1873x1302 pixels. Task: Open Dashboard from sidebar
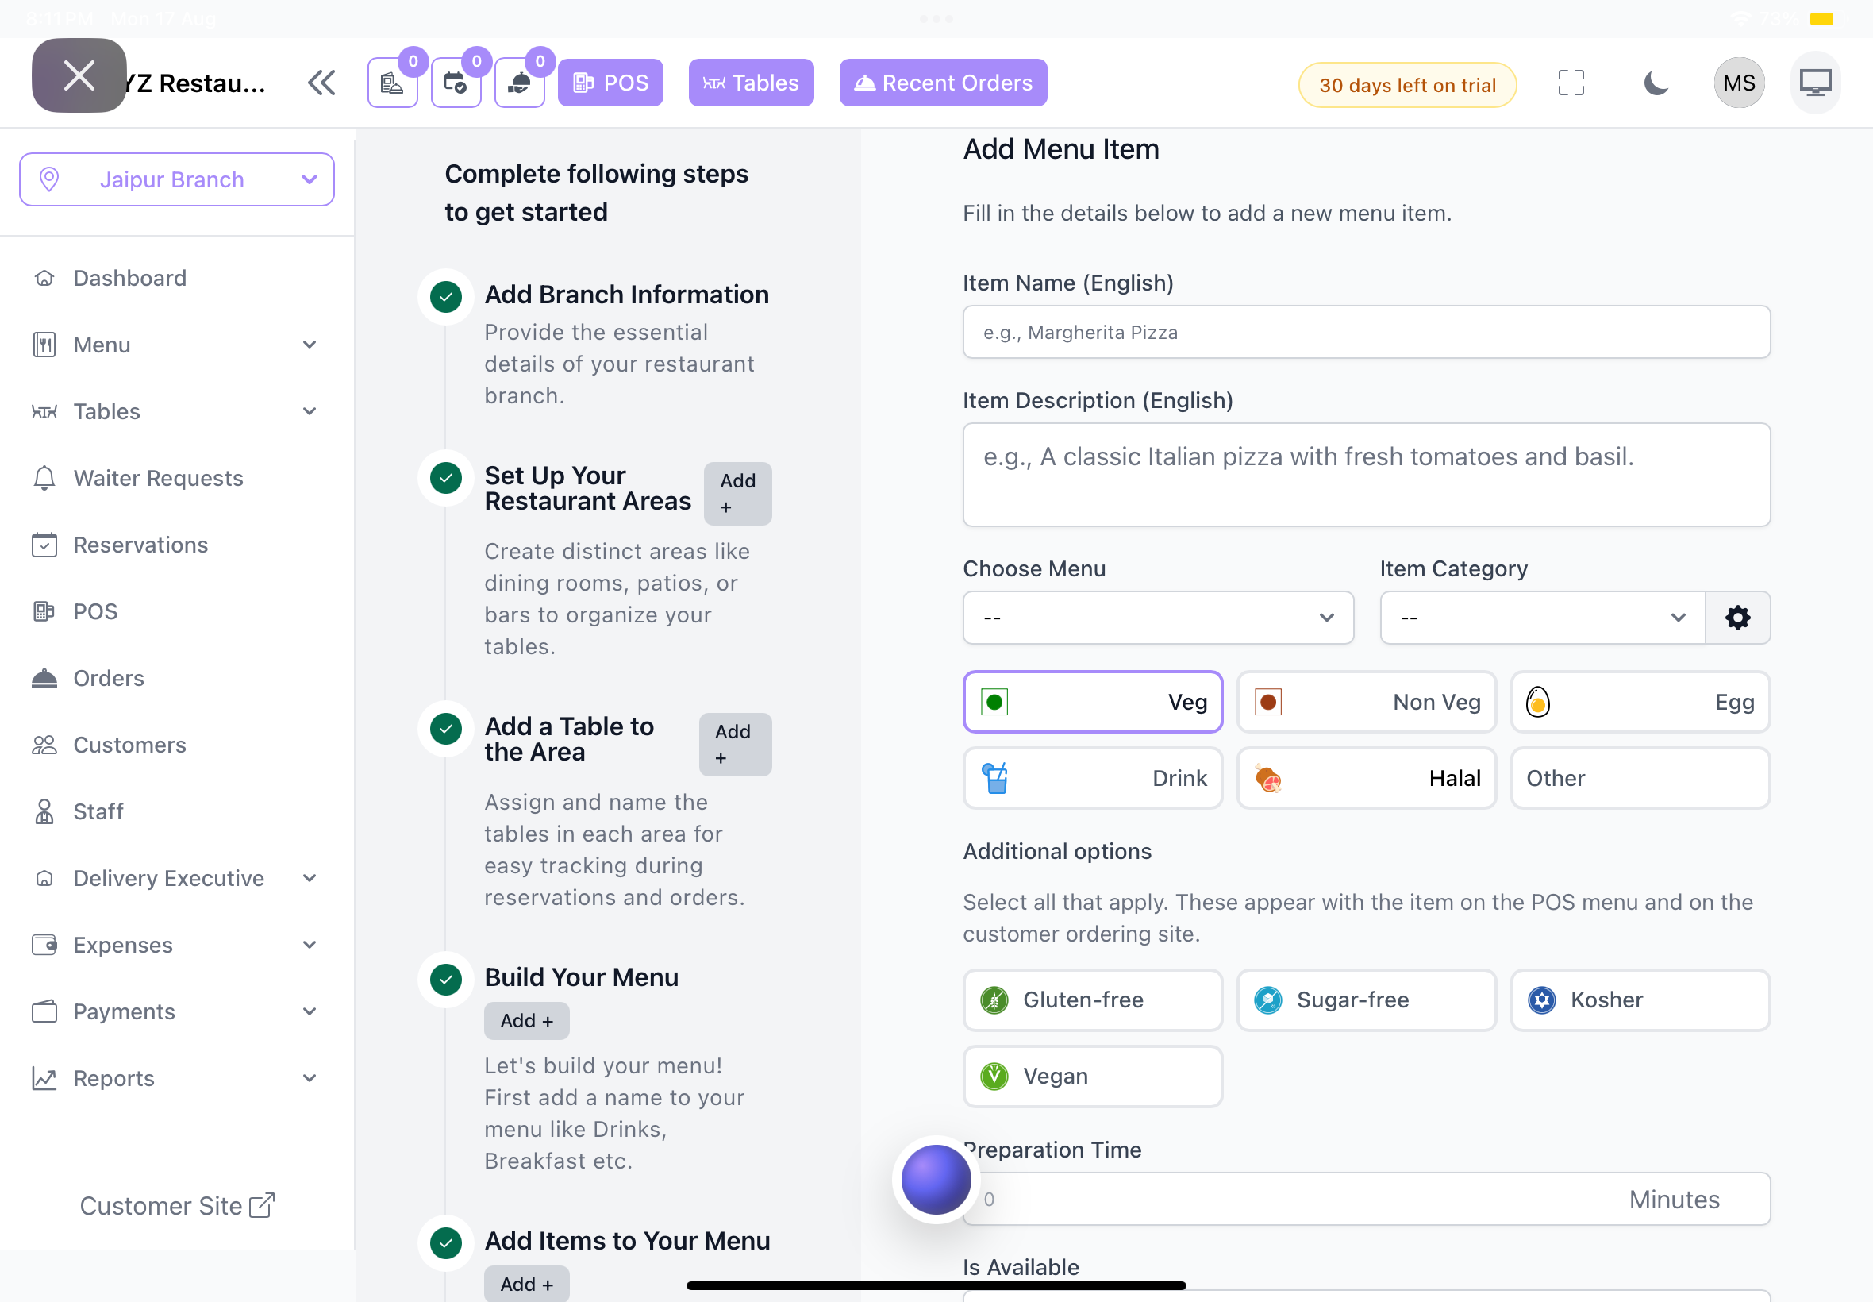click(x=177, y=278)
